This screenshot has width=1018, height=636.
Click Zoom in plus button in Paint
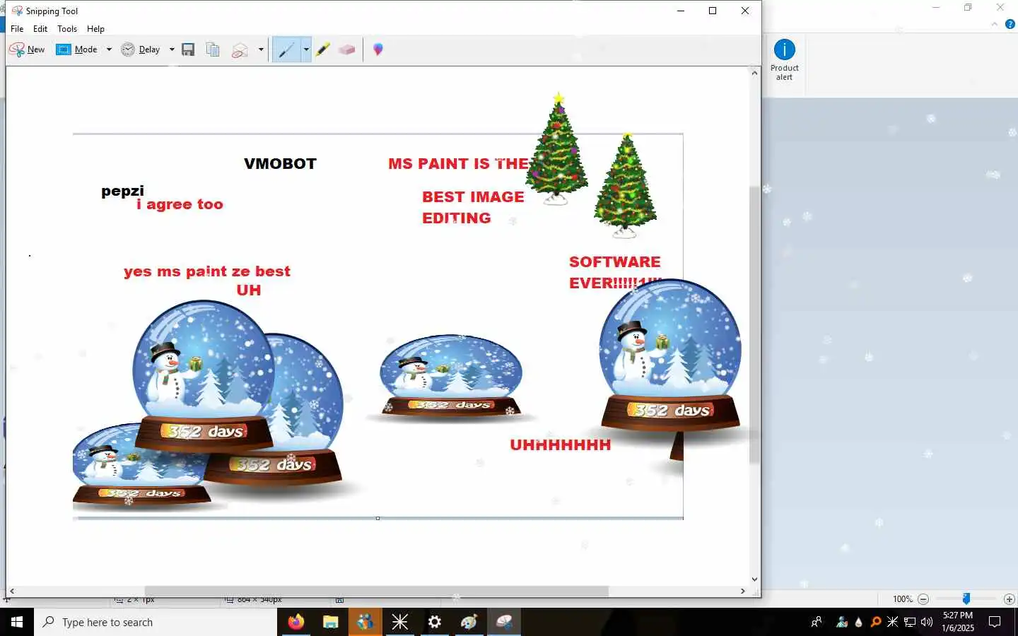coord(1010,599)
